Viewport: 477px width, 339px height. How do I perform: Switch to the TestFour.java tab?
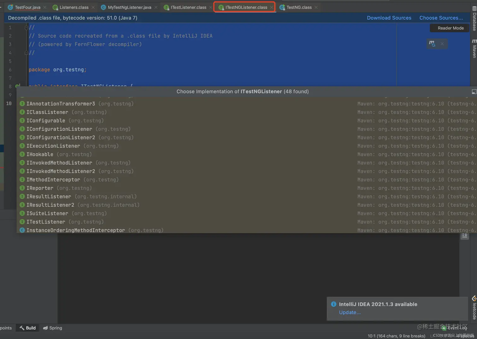click(x=27, y=7)
